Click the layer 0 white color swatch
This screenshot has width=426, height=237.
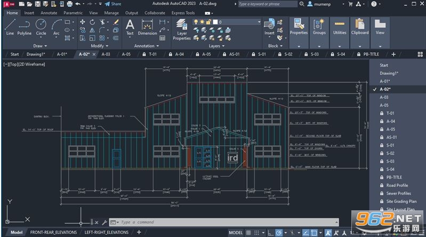[215, 22]
